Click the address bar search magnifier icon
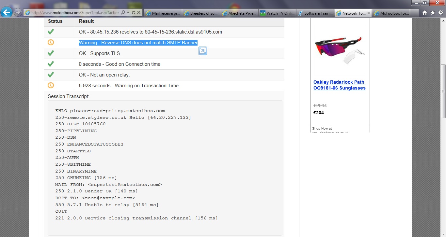Viewport: 446px width, 237px height. tap(123, 13)
